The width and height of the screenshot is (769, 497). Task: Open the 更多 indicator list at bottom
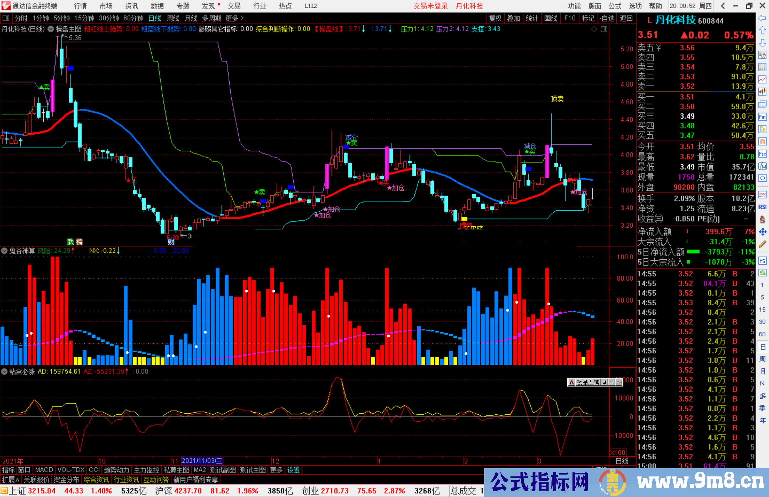(276, 470)
